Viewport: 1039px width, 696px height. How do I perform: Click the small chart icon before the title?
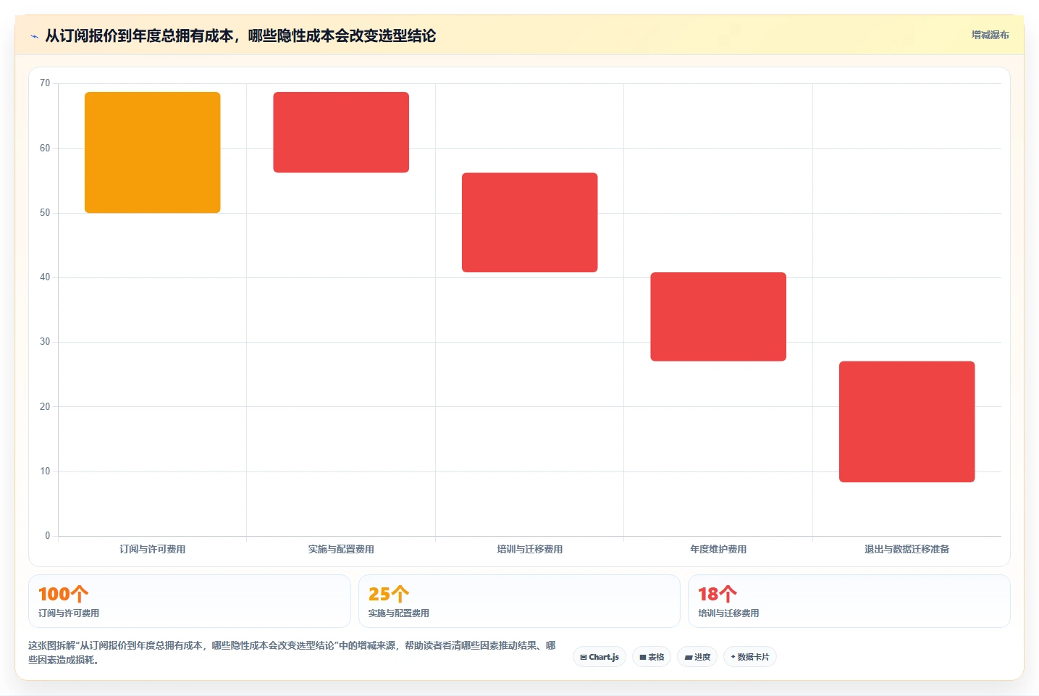34,36
